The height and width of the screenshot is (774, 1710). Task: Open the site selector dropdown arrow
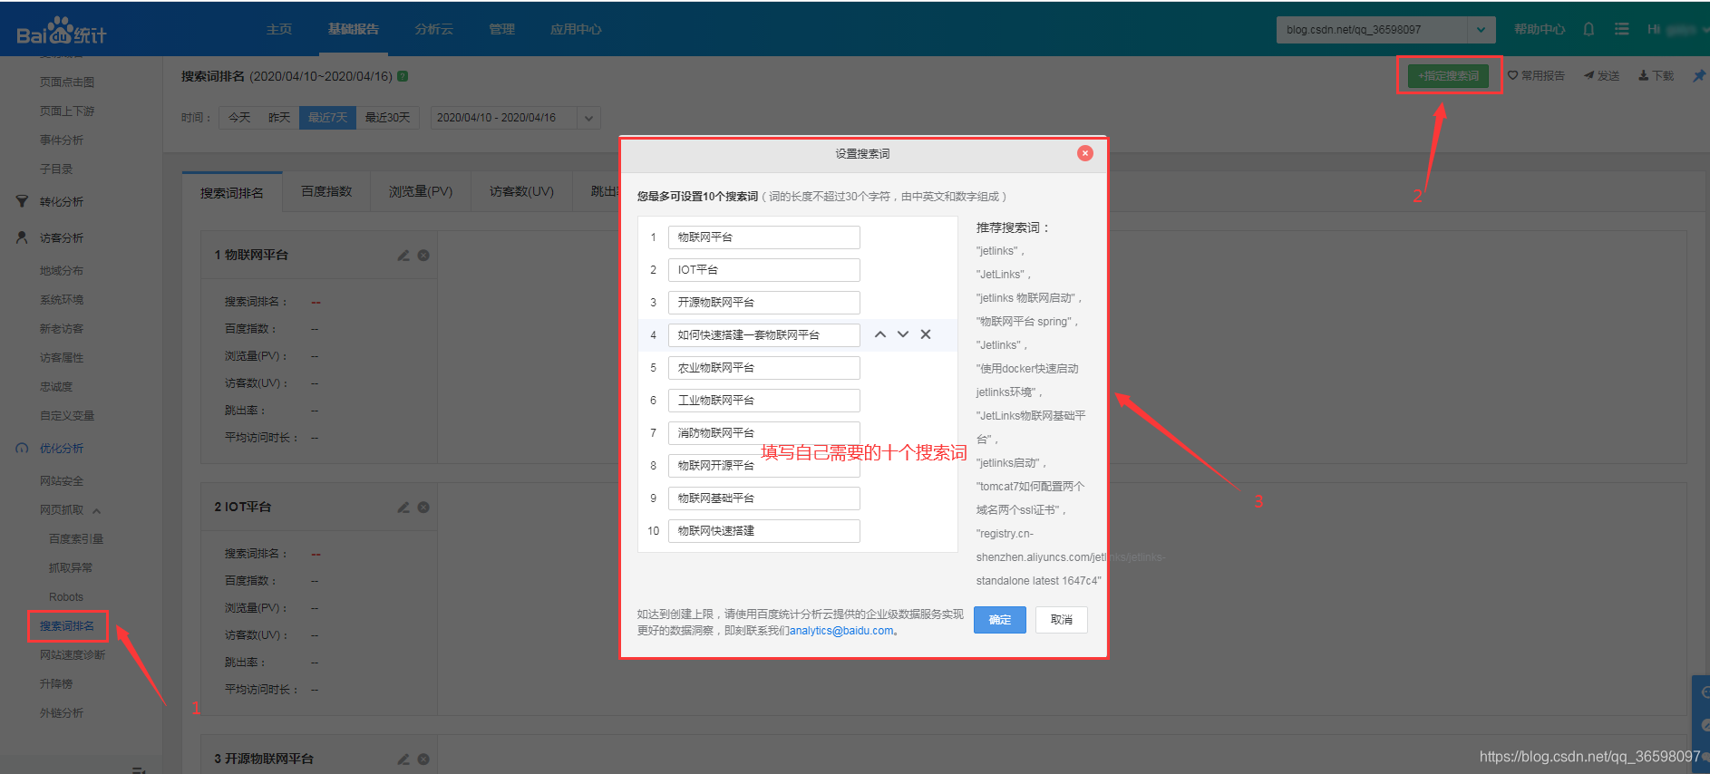1481,30
